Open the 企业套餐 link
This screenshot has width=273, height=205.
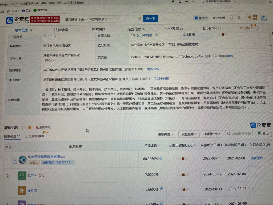coord(219,18)
